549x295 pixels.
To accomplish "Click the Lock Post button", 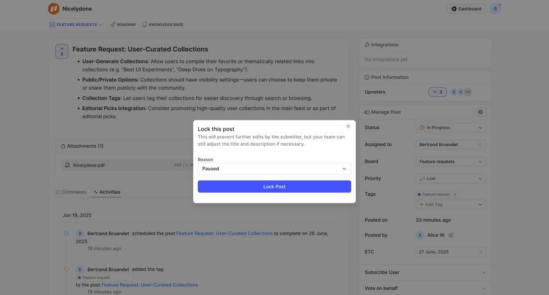I will 274,187.
